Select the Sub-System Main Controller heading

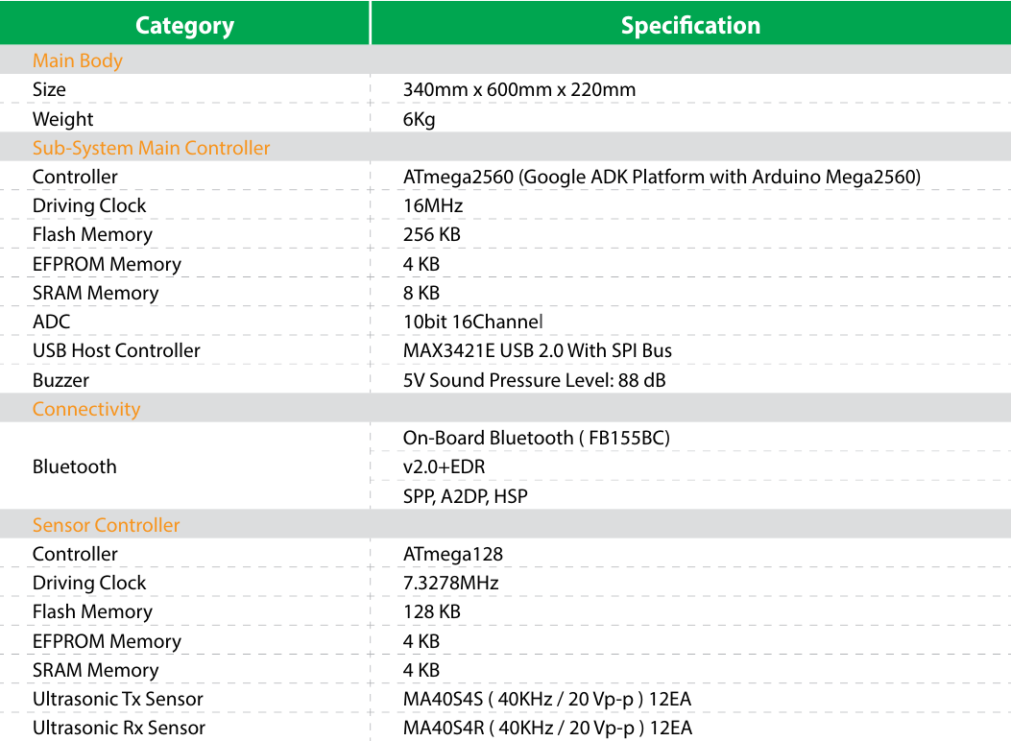click(151, 148)
